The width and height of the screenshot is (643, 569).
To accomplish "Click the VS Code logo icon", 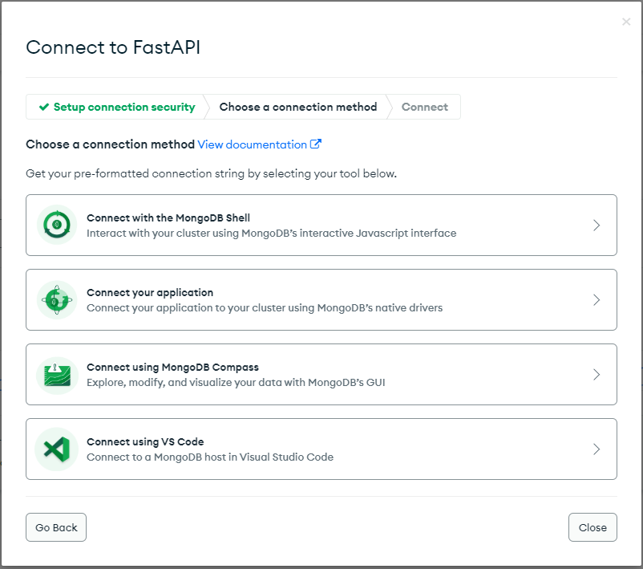I will click(x=57, y=449).
